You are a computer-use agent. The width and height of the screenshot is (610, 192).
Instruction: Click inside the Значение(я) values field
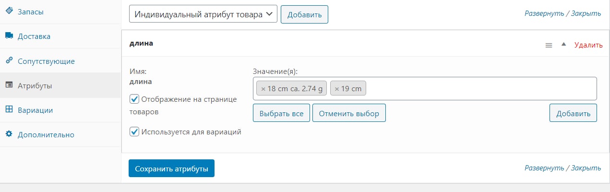[x=480, y=89]
